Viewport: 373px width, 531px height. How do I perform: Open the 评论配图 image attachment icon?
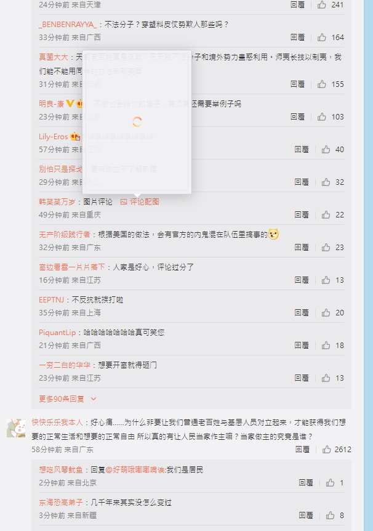[x=124, y=202]
